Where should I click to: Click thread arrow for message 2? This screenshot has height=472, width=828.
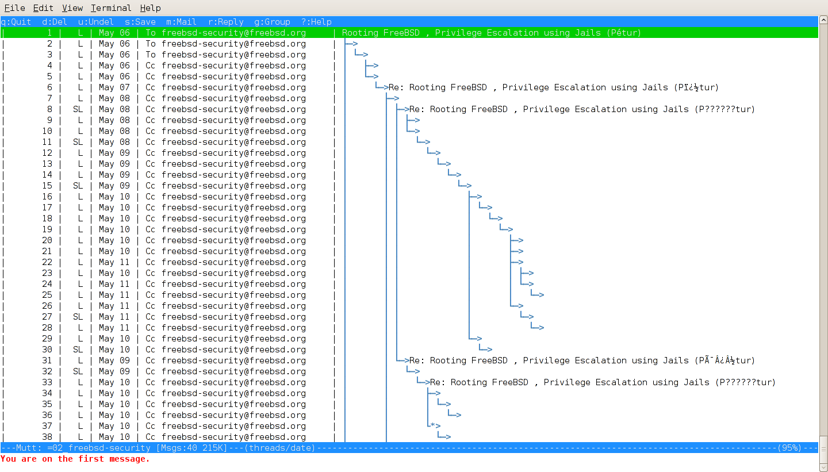pyautogui.click(x=352, y=44)
